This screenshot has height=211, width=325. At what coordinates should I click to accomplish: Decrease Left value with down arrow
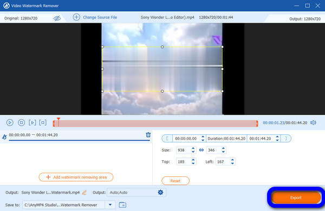click(x=232, y=163)
